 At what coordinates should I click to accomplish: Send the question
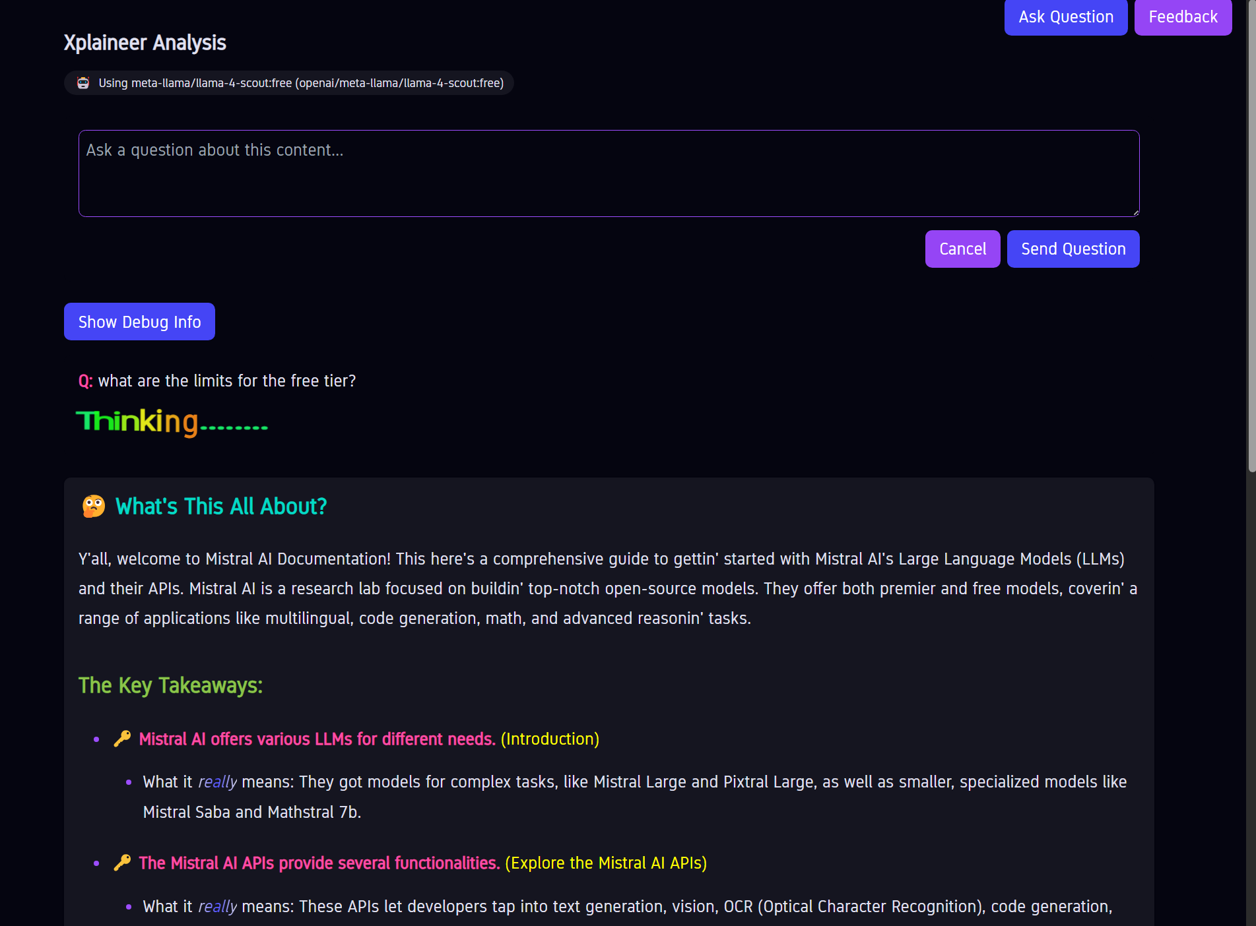(1073, 249)
